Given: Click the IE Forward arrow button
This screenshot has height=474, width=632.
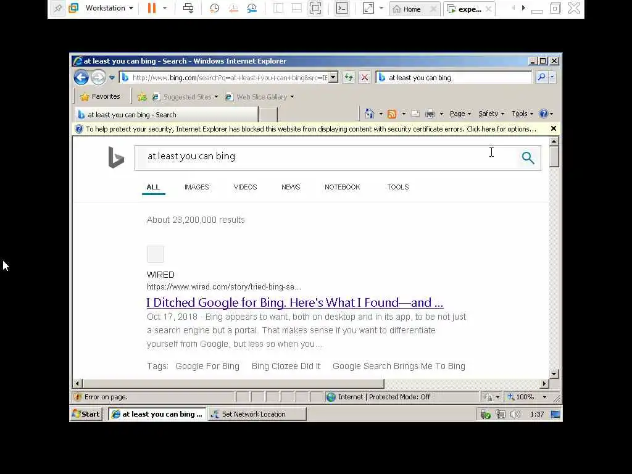Looking at the screenshot, I should (x=98, y=77).
